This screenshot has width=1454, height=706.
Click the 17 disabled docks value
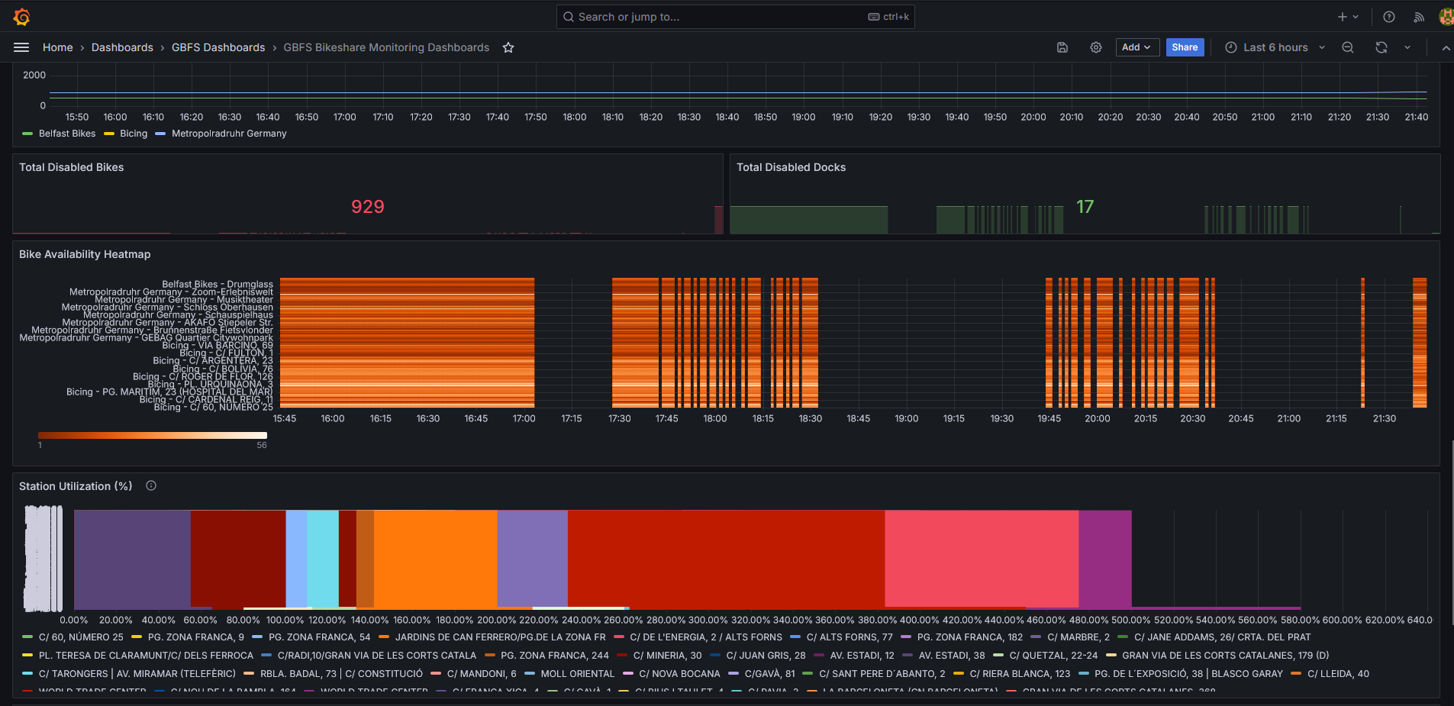[x=1085, y=207]
